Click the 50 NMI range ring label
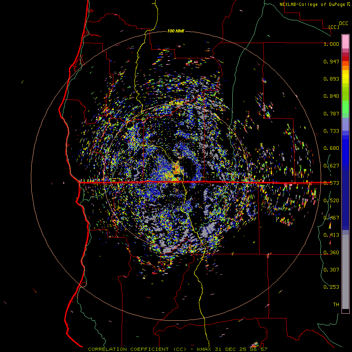 pos(176,103)
